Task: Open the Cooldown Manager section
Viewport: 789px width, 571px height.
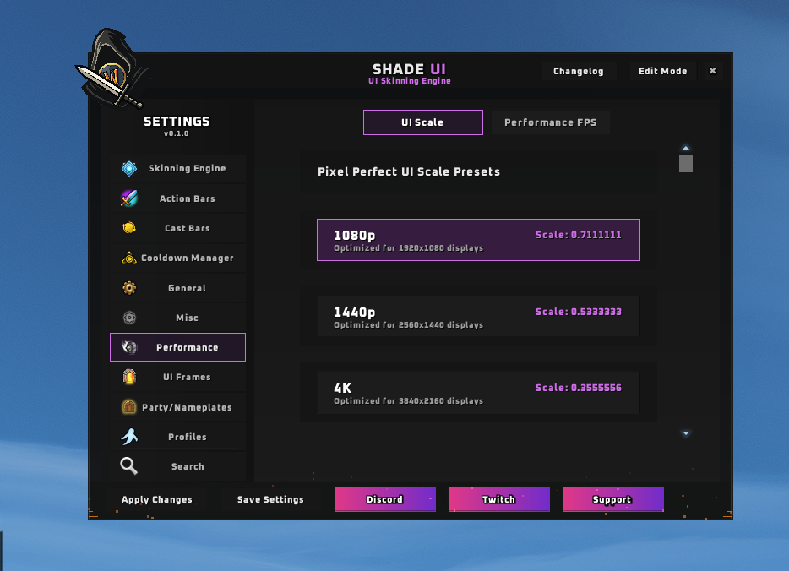Action: coord(177,258)
